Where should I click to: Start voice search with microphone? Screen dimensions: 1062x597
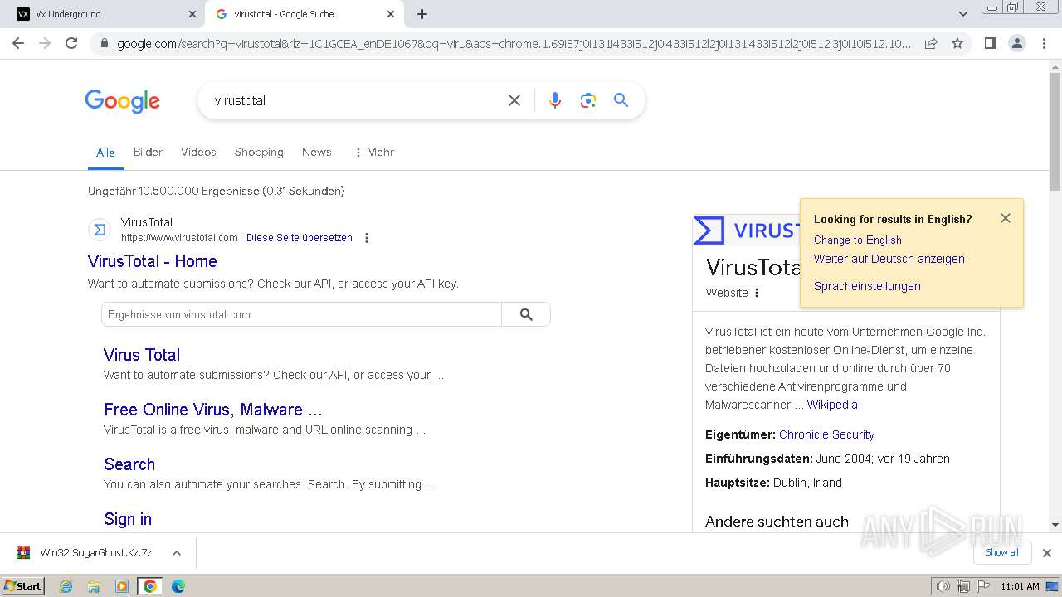555,100
